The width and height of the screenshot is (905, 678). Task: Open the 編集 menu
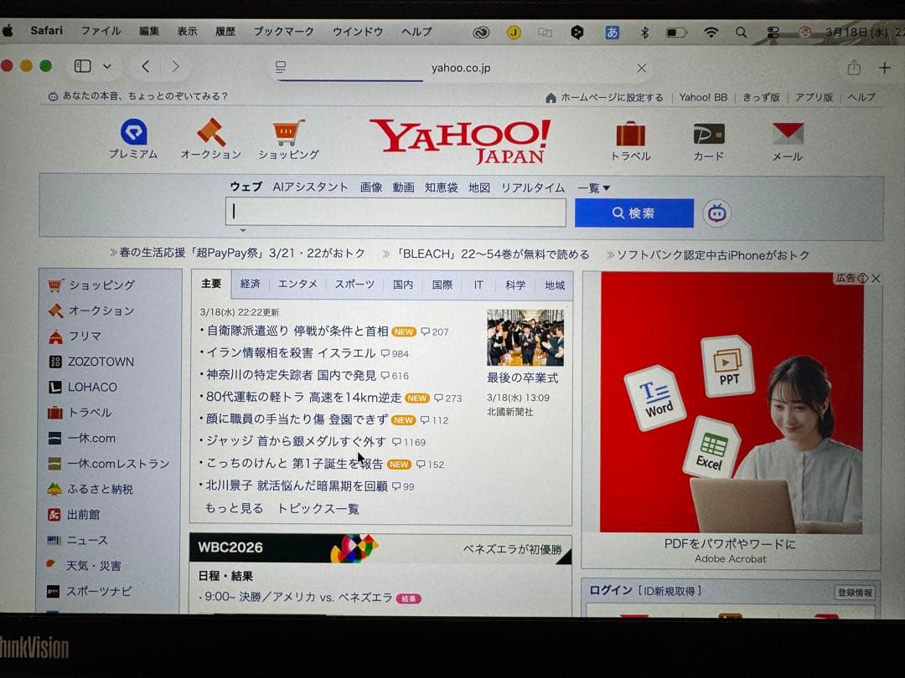tap(149, 31)
